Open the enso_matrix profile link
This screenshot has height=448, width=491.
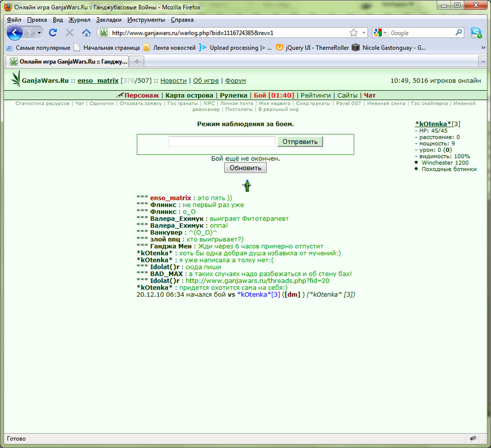(x=98, y=81)
